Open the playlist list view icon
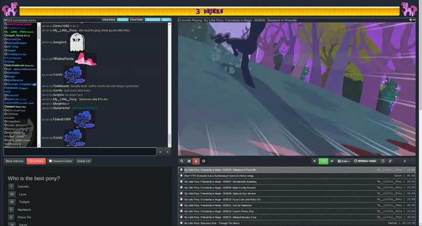422x226 pixels. 189,161
